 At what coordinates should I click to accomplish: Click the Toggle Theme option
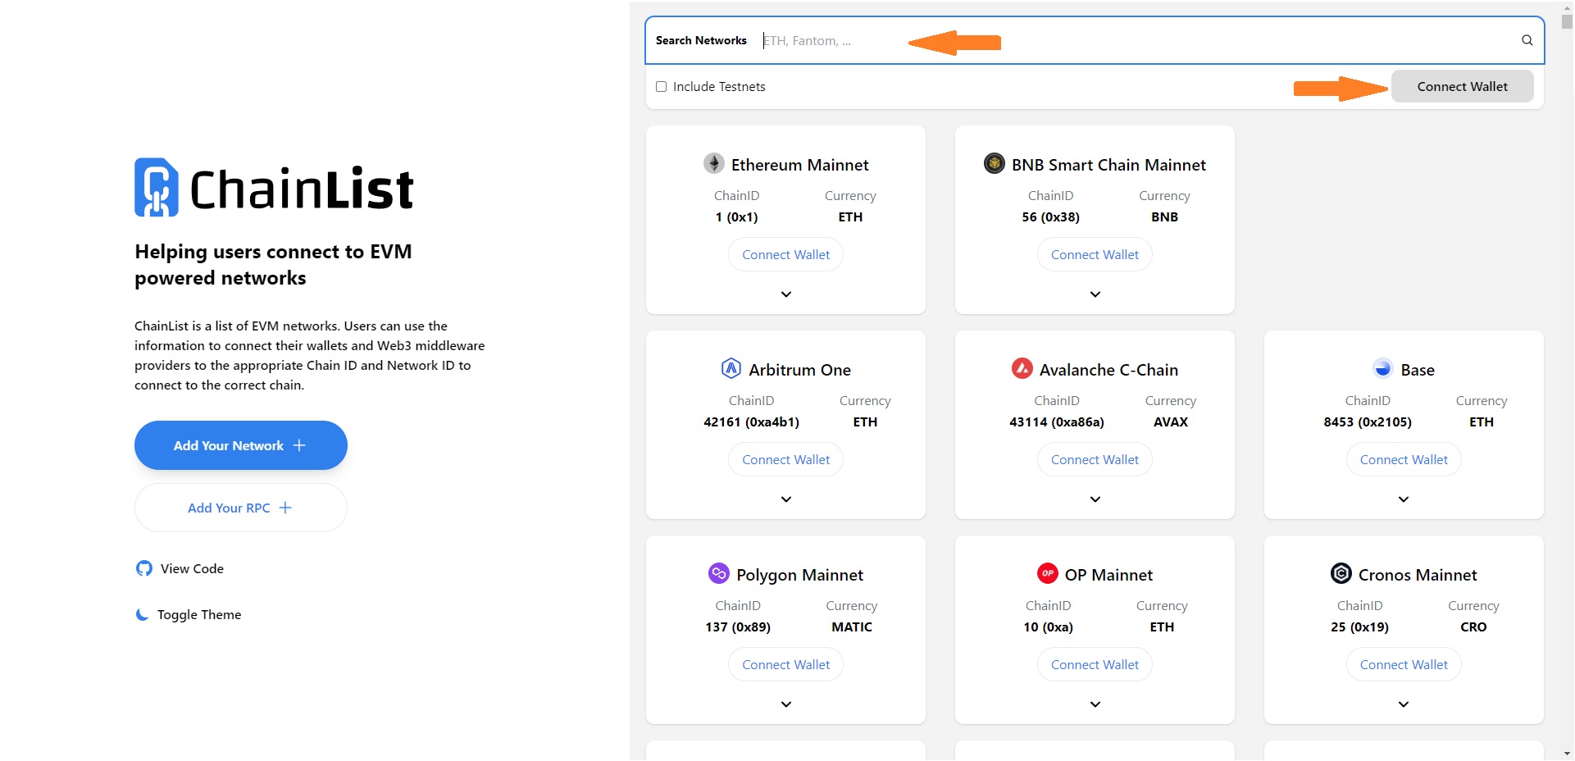(189, 614)
